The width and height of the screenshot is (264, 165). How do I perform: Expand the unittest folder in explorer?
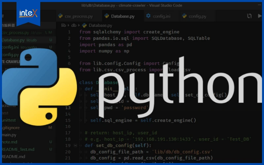pos(9,120)
